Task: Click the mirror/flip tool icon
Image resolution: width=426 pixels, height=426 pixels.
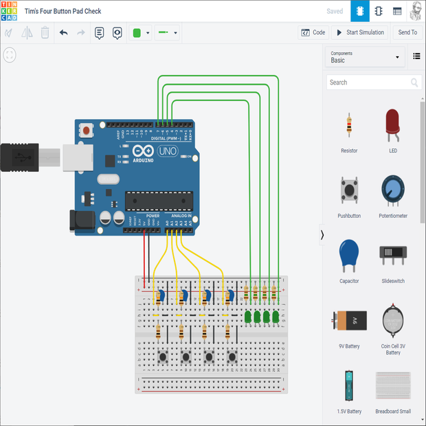Action: click(27, 32)
